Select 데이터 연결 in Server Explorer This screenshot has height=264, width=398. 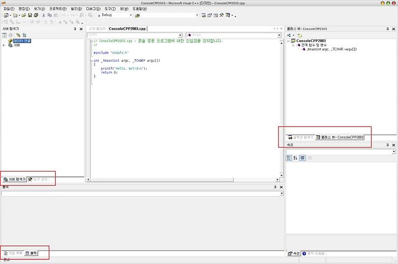[x=22, y=41]
